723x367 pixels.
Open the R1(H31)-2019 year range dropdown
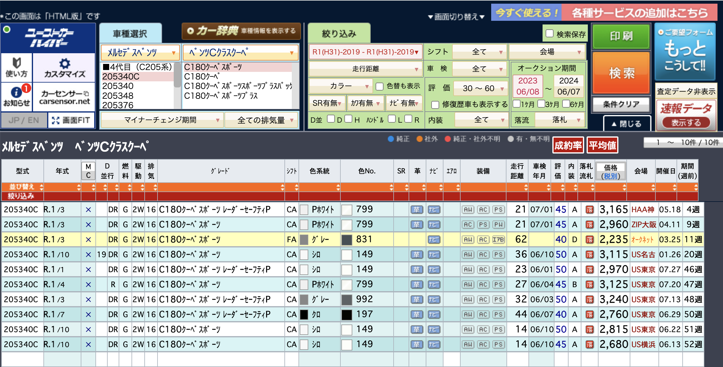pyautogui.click(x=365, y=52)
